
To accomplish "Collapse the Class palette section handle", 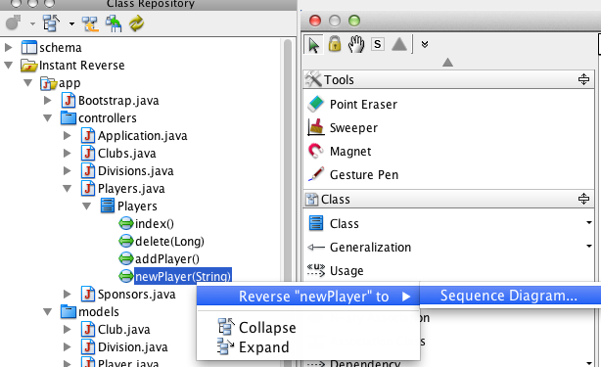I will [x=583, y=199].
